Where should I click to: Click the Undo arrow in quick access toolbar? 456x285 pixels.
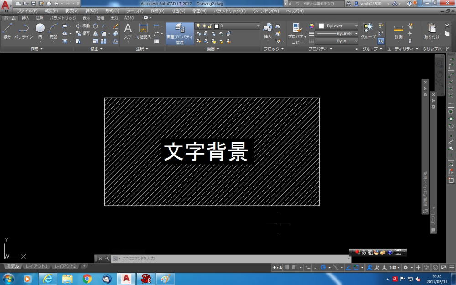pyautogui.click(x=56, y=4)
